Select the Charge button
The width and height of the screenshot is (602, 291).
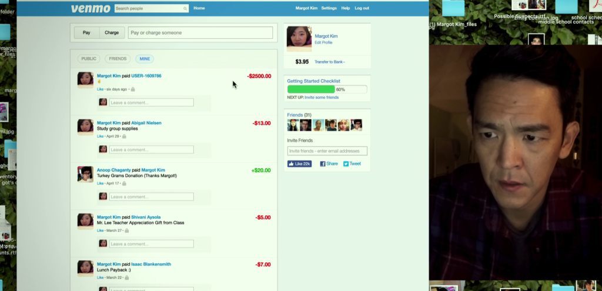click(x=112, y=33)
